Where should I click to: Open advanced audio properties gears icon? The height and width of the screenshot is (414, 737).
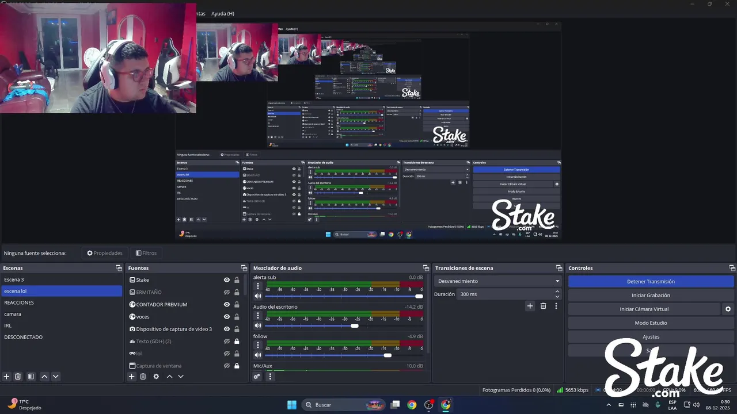coord(257,377)
